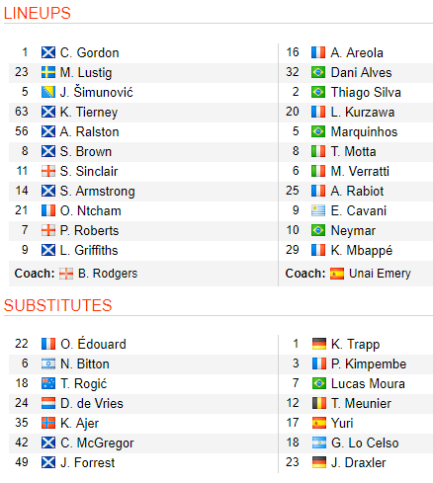The image size is (433, 483).
Task: Click Uruguay flag next to E. Cavani
Action: click(318, 210)
